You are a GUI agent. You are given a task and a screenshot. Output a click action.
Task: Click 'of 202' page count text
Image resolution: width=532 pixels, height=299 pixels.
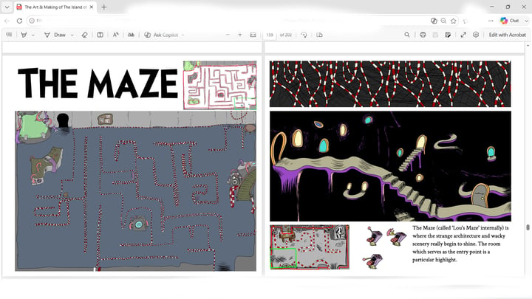click(286, 35)
